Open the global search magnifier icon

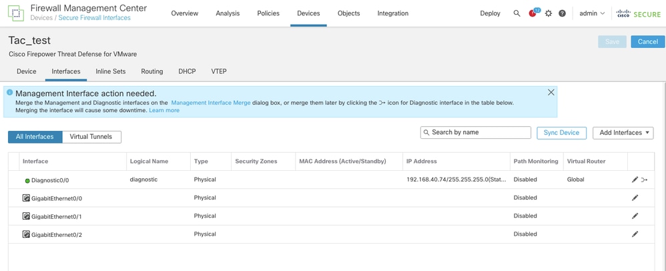click(x=517, y=13)
